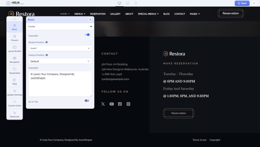260x147 pixels.
Task: Open the GALLERY menu item
Action: (115, 14)
